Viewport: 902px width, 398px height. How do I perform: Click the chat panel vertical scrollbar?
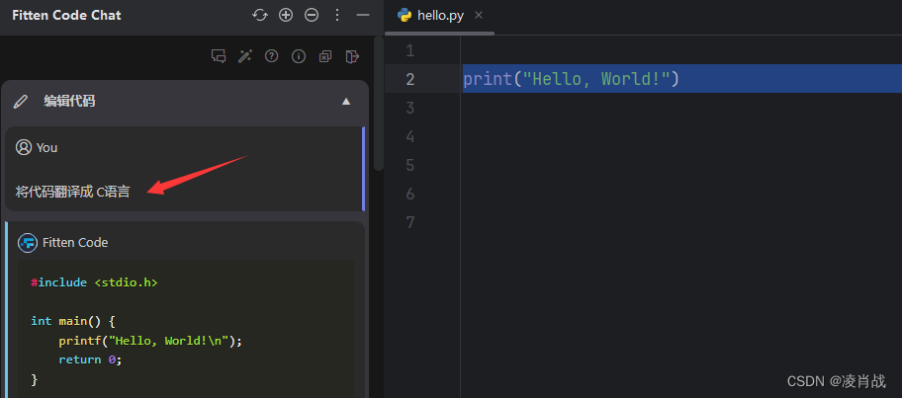coord(379,104)
